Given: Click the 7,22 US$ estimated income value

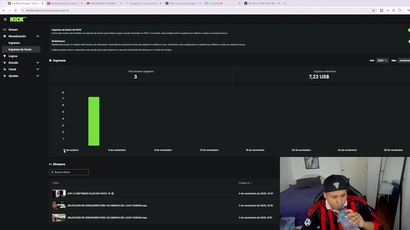Looking at the screenshot, I should pos(319,77).
